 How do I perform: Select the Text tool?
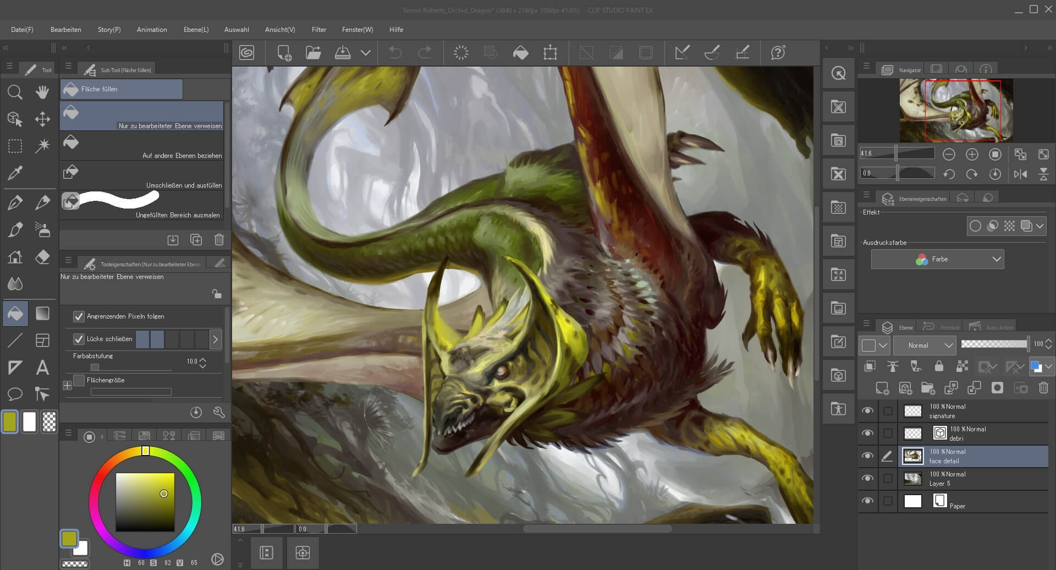pos(42,367)
